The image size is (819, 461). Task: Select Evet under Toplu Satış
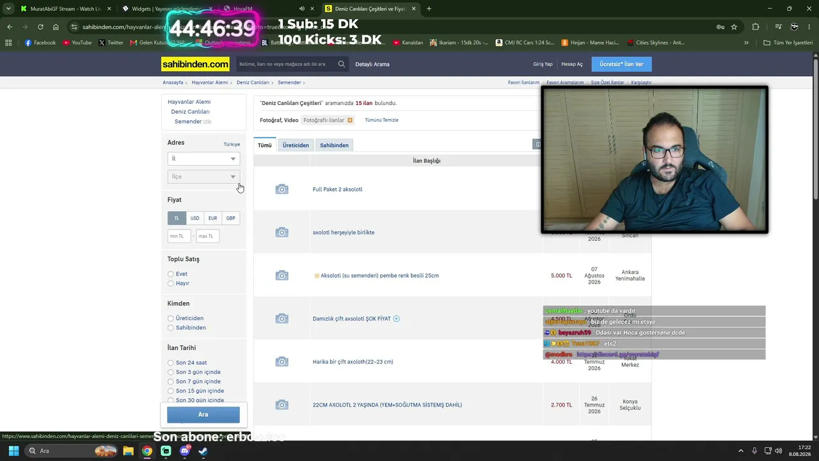point(170,274)
